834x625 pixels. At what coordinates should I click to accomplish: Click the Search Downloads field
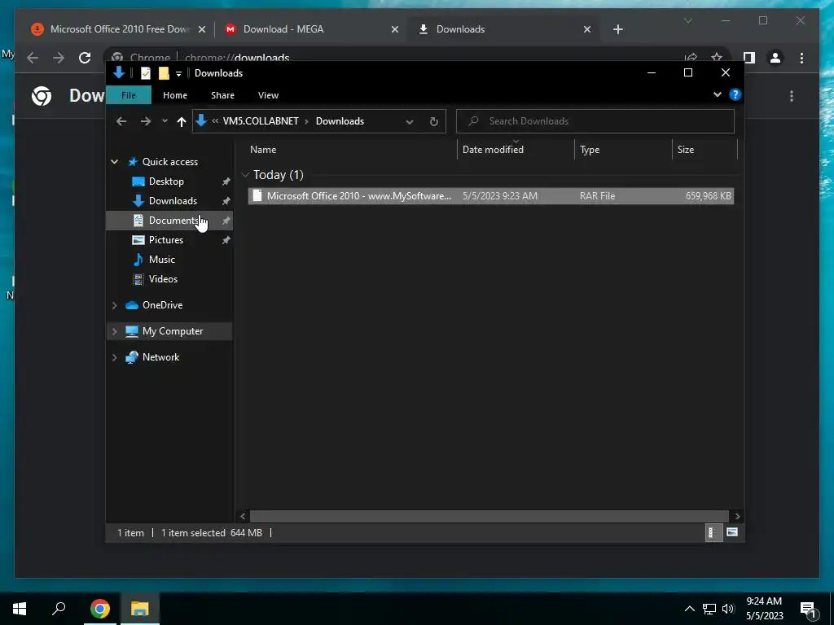(x=595, y=121)
